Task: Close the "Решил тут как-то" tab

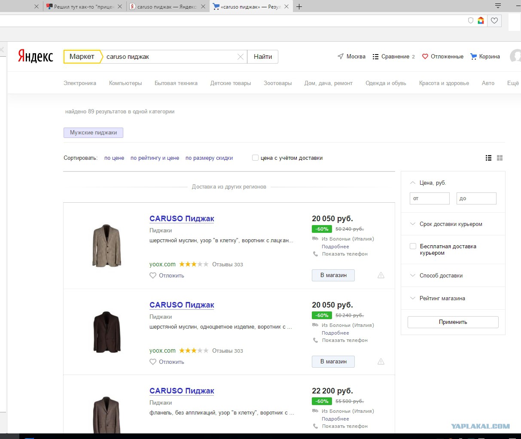Action: point(120,6)
